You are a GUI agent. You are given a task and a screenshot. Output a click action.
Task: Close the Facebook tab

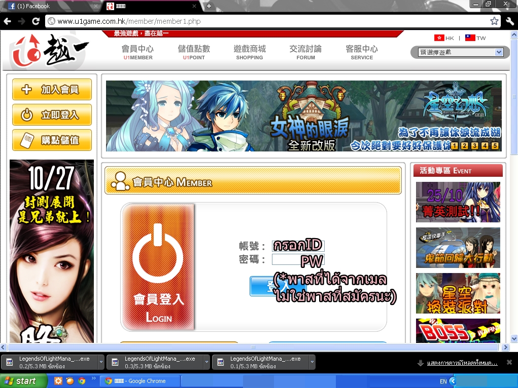(x=96, y=6)
